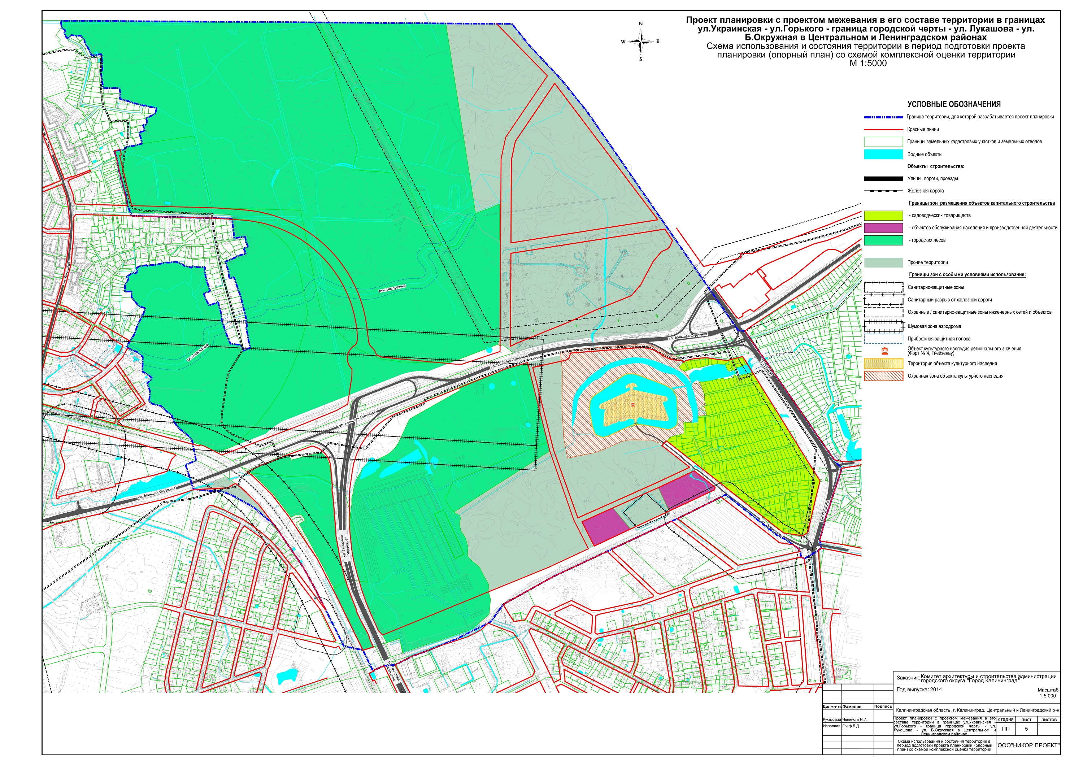
Task: Click the 'Прочие территории' underlined label
Action: [927, 263]
